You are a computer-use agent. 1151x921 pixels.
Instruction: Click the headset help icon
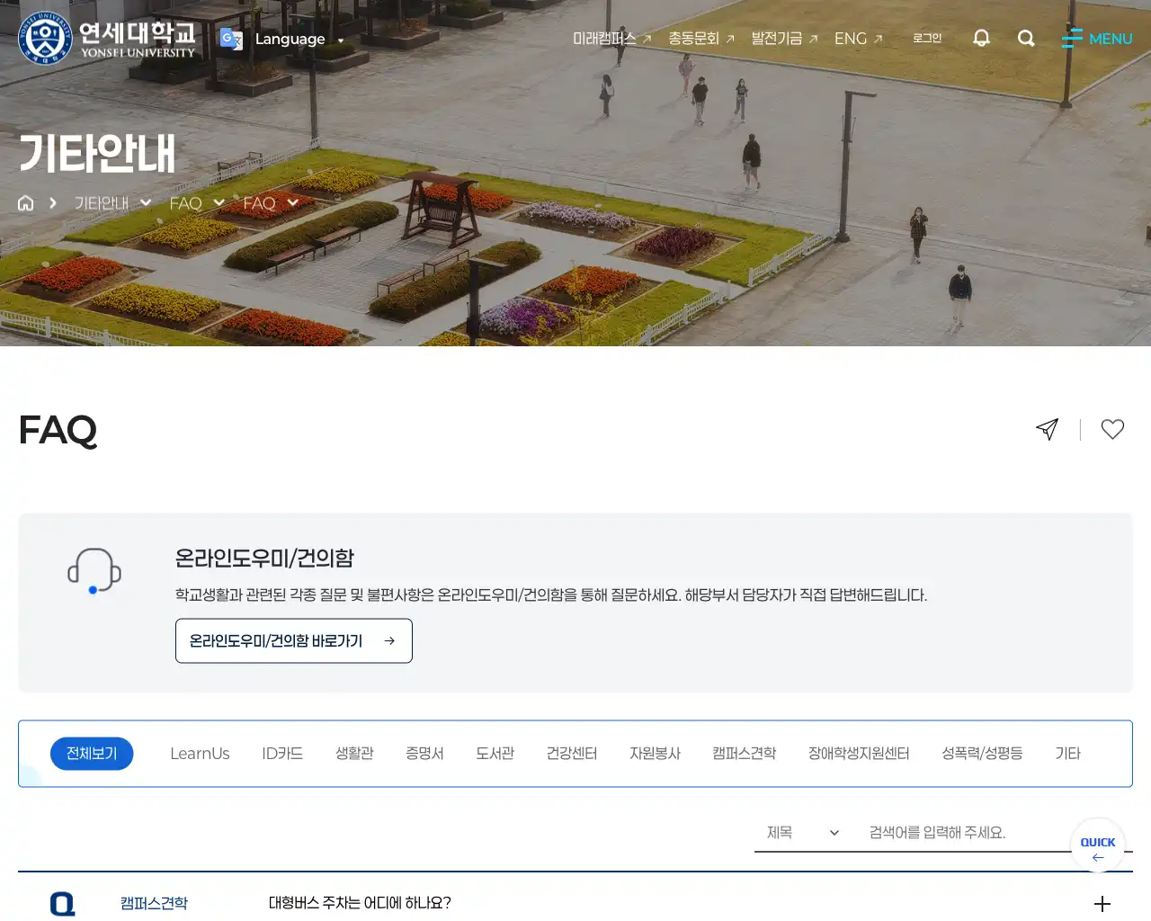tap(94, 571)
